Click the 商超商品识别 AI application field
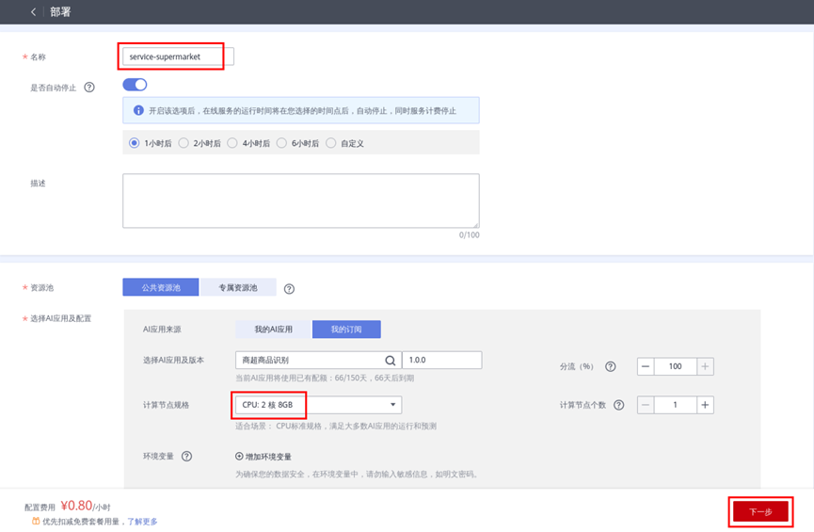Viewport: 814px width, 532px height. pos(318,360)
